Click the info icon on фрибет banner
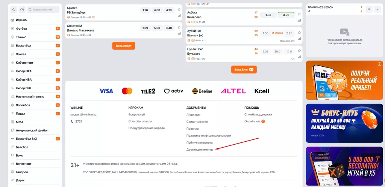 [x=379, y=64]
